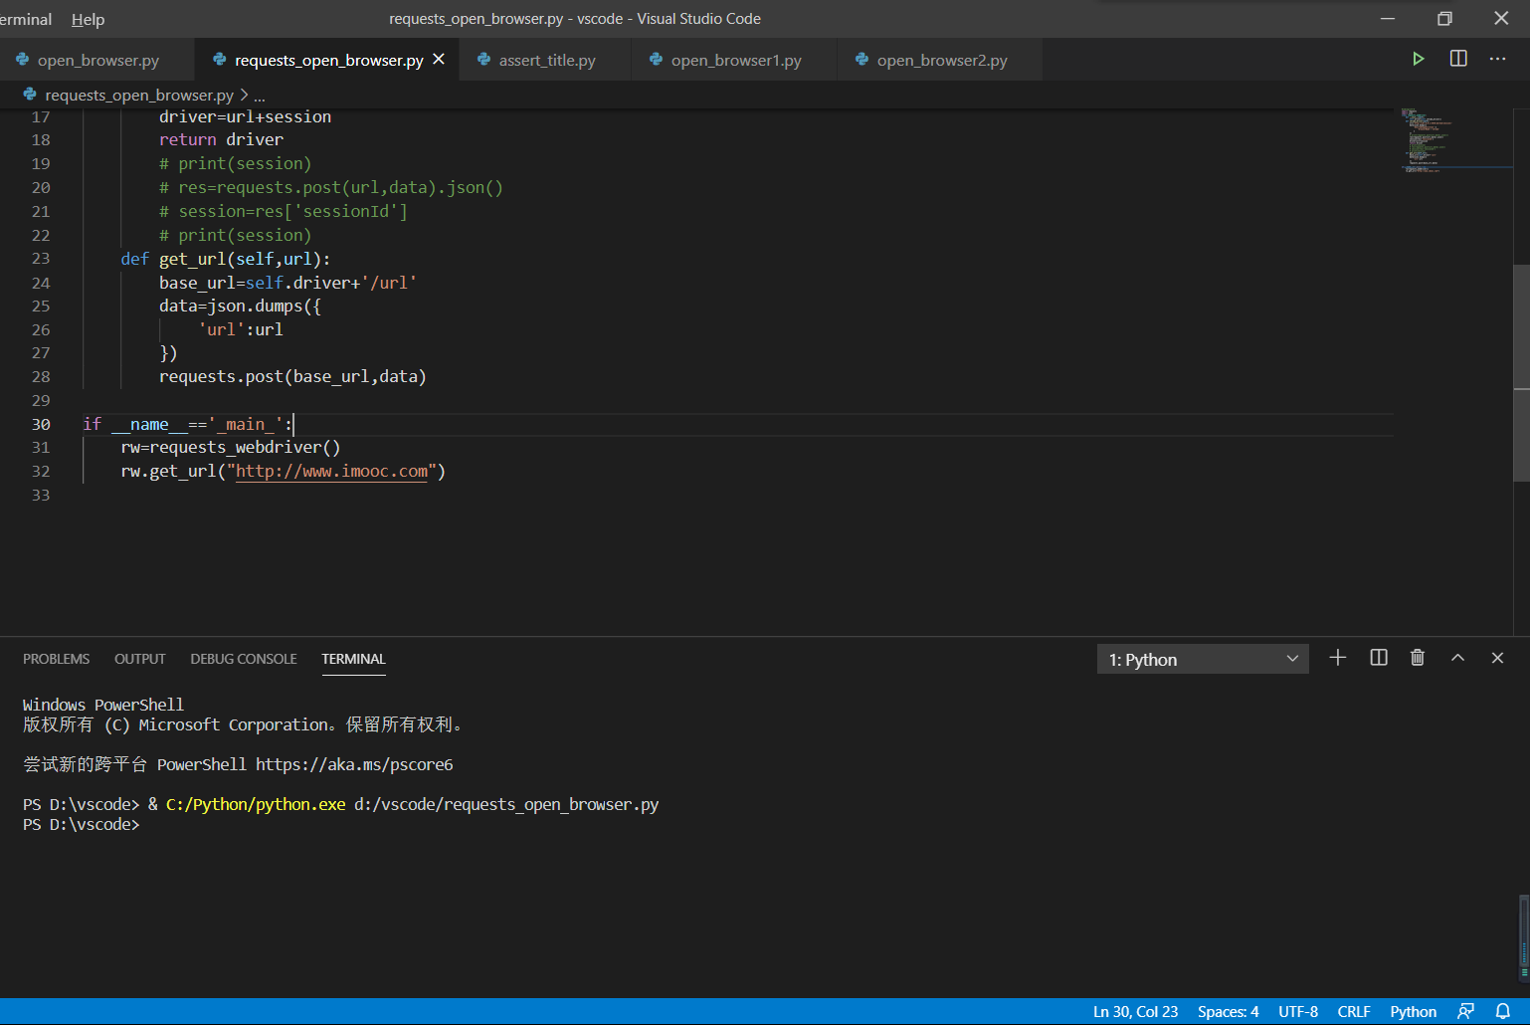This screenshot has height=1025, width=1530.
Task: Click the 'driver=url+session' code line
Action: tap(245, 116)
